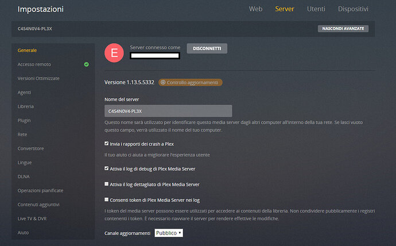Screen dimensions: 396x246
Task: Select Generale in the sidebar
Action: click(28, 51)
